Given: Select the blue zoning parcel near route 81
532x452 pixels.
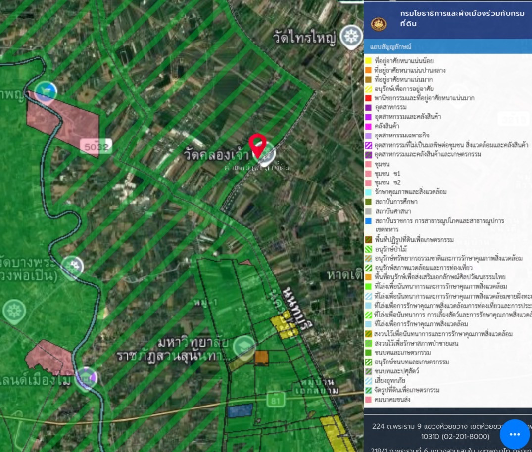Looking at the screenshot, I should coord(240,410).
